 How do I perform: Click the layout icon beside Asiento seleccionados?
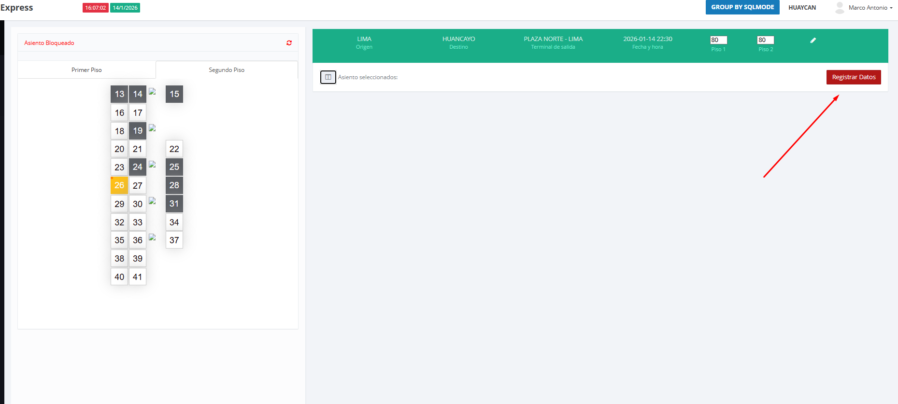point(328,77)
